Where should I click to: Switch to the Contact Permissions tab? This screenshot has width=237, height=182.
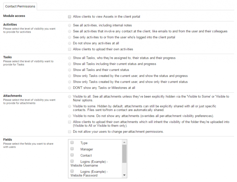20,6
